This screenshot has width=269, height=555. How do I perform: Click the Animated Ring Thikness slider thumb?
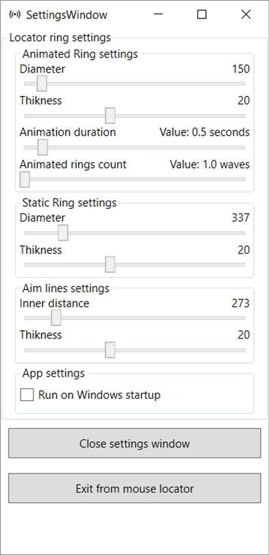coord(110,116)
